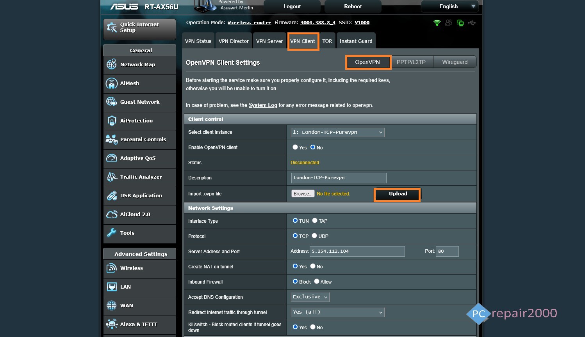Open Redirect Internet traffic dropdown
This screenshot has width=585, height=337.
coord(338,312)
